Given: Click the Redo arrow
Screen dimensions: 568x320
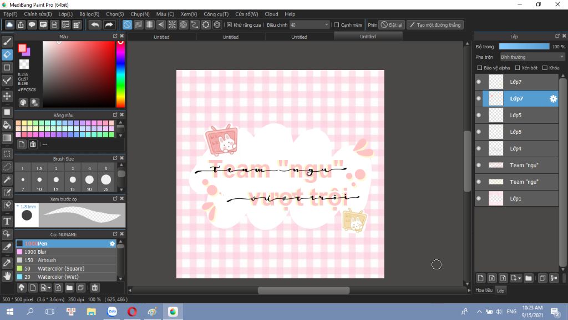Looking at the screenshot, I should 109,24.
